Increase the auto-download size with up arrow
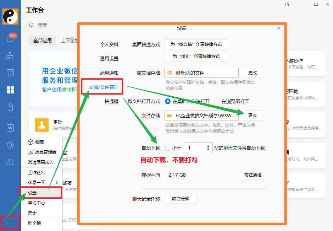 [x=208, y=146]
